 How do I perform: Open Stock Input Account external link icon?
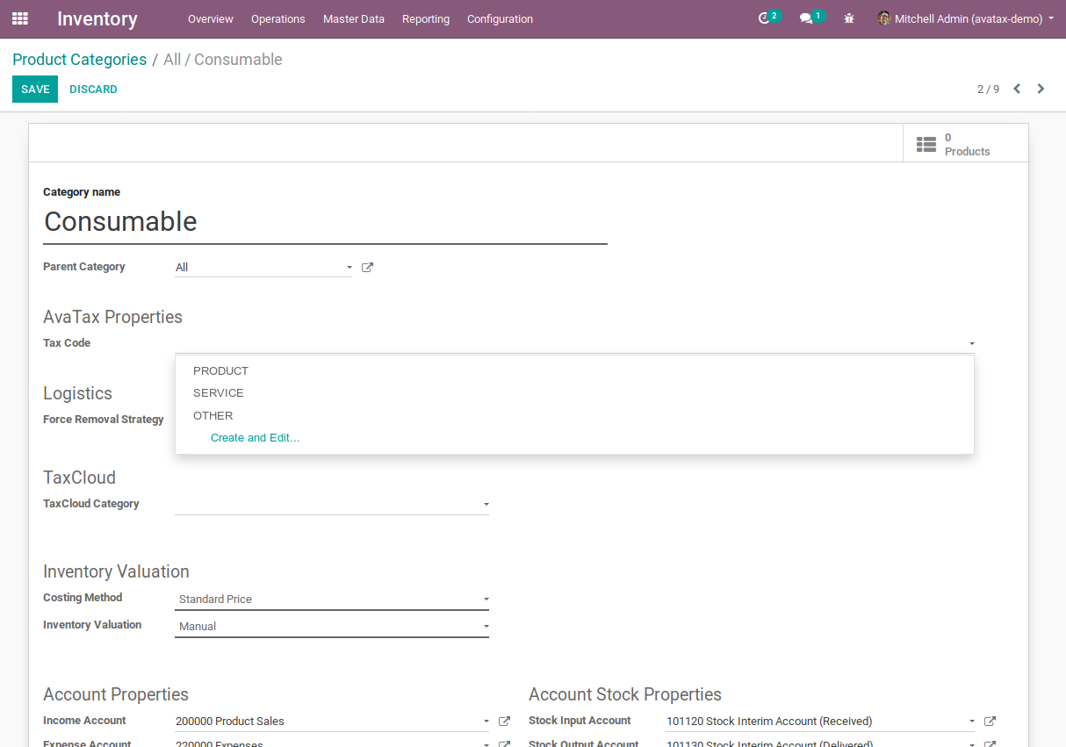click(x=990, y=722)
